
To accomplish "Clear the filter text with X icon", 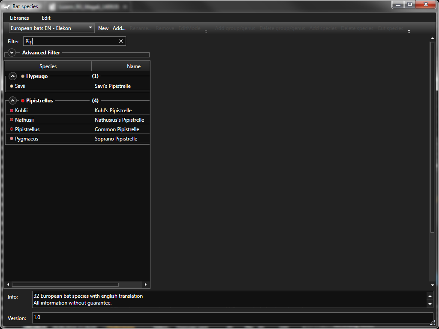I will pos(121,41).
